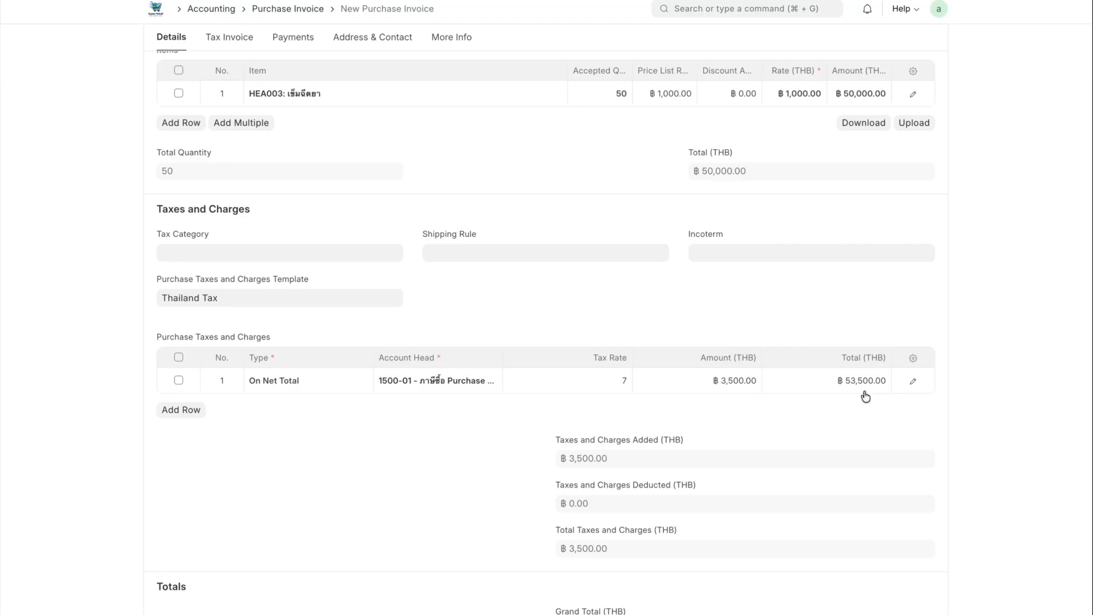This screenshot has height=615, width=1093.
Task: Click the Upload button
Action: 914,123
